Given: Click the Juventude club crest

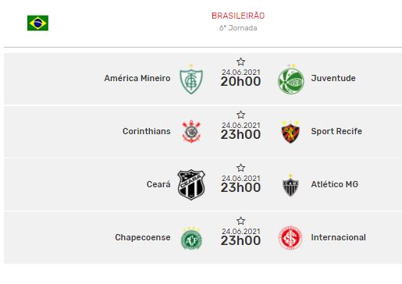Looking at the screenshot, I should 290,79.
